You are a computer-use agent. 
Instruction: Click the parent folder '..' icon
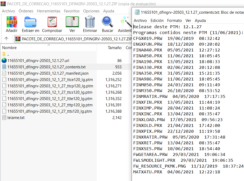(x=4, y=54)
